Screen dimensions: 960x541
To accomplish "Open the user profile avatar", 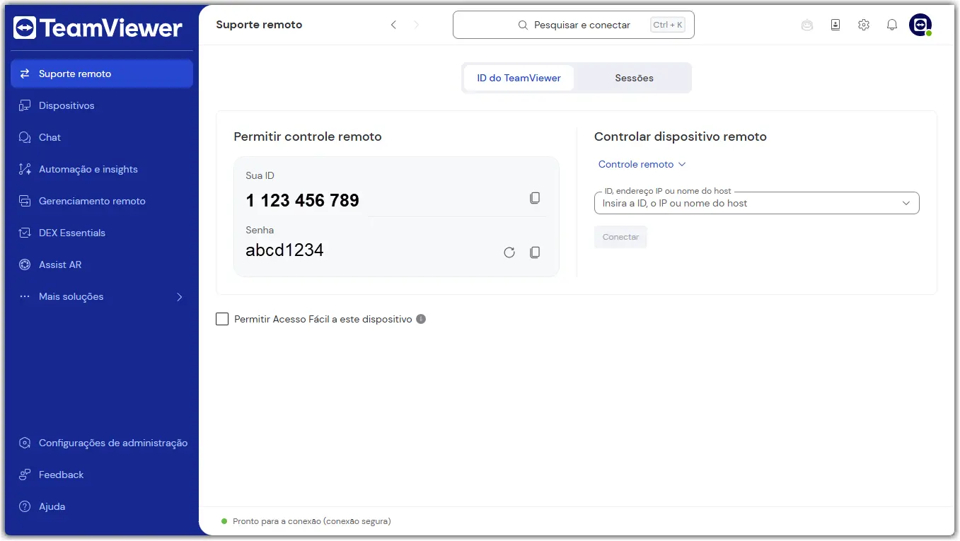I will click(920, 25).
